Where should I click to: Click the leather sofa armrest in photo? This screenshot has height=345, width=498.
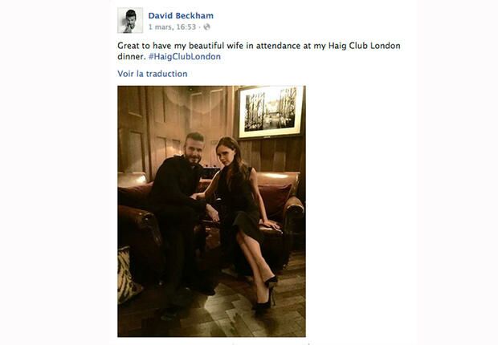point(294,206)
